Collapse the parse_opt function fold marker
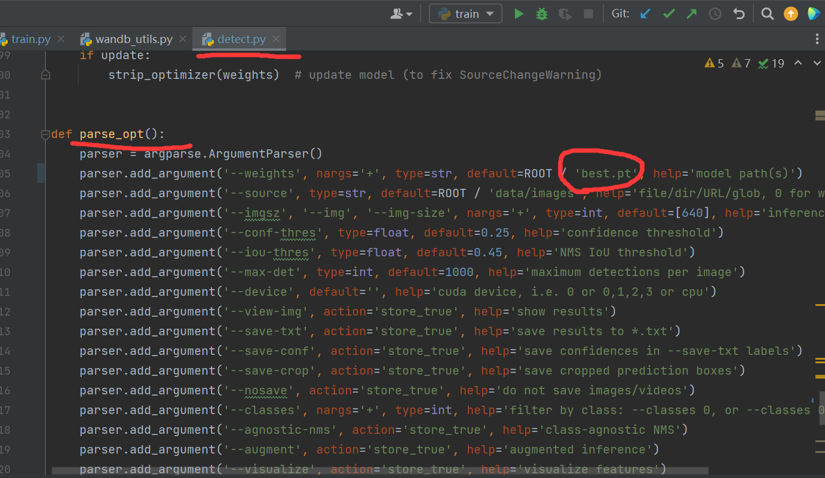 [x=45, y=134]
